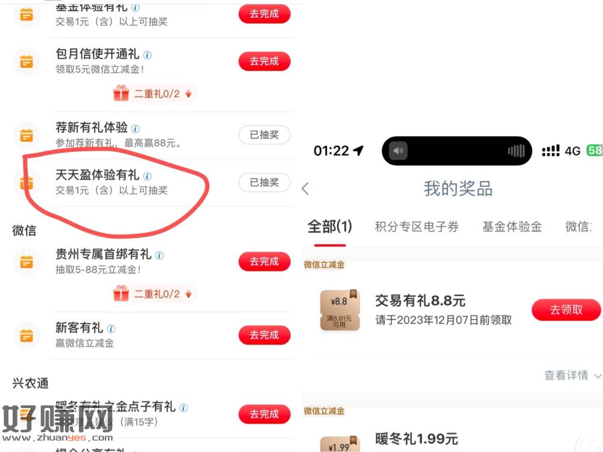Tap info icon beside 包月信使开通礼
The width and height of the screenshot is (603, 452).
pyautogui.click(x=147, y=55)
